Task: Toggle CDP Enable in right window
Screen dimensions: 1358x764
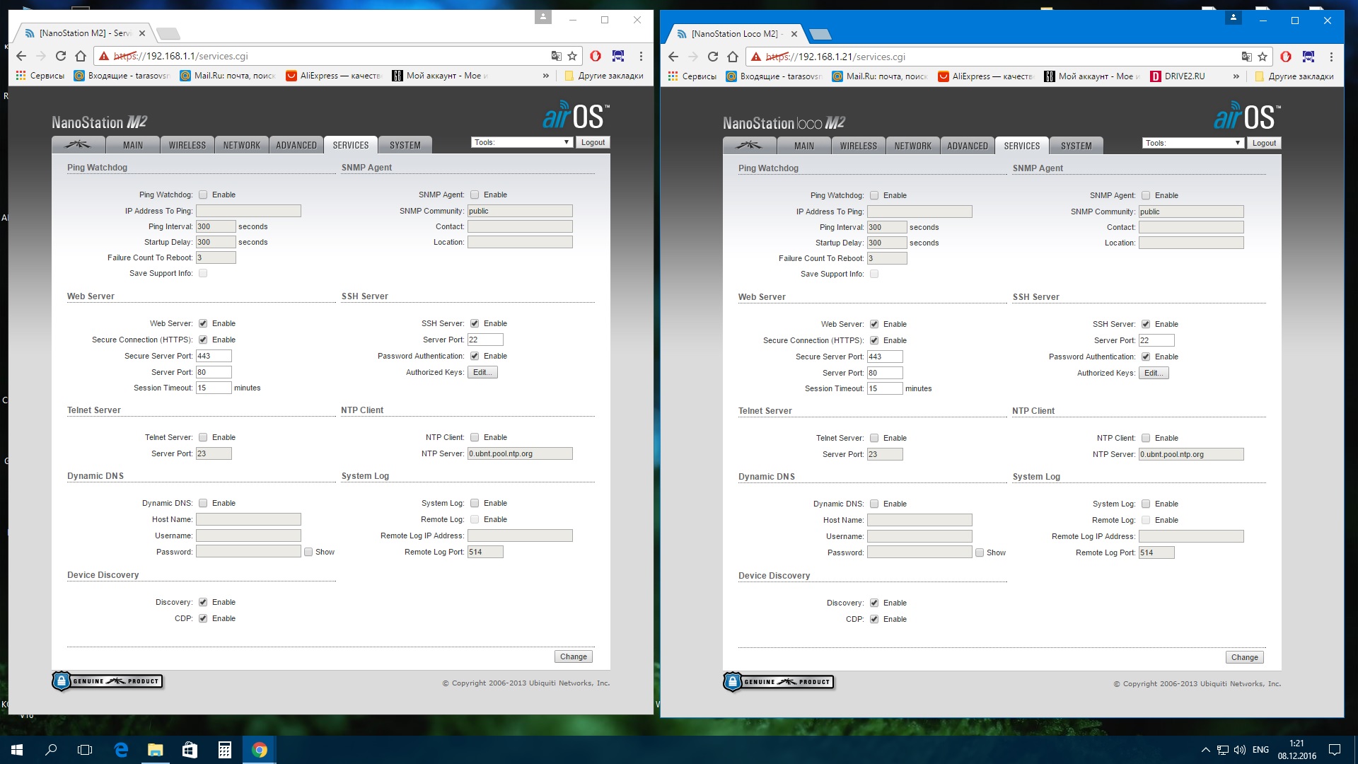Action: click(x=874, y=619)
